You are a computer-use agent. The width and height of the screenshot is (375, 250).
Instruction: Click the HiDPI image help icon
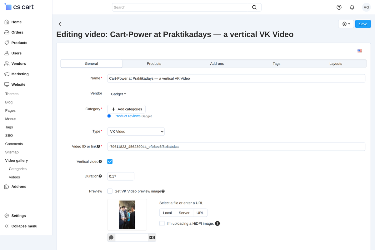click(217, 223)
